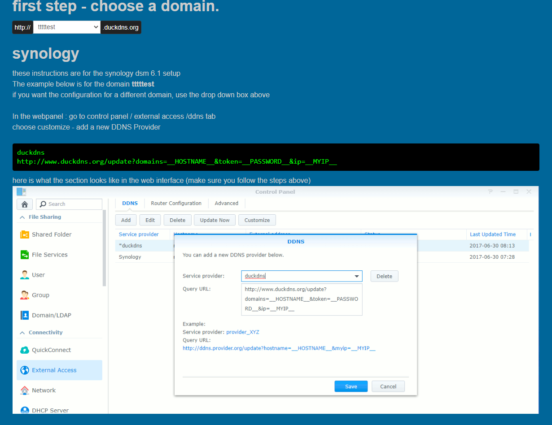Viewport: 552px width, 425px height.
Task: Click the Customize button
Action: (x=257, y=220)
